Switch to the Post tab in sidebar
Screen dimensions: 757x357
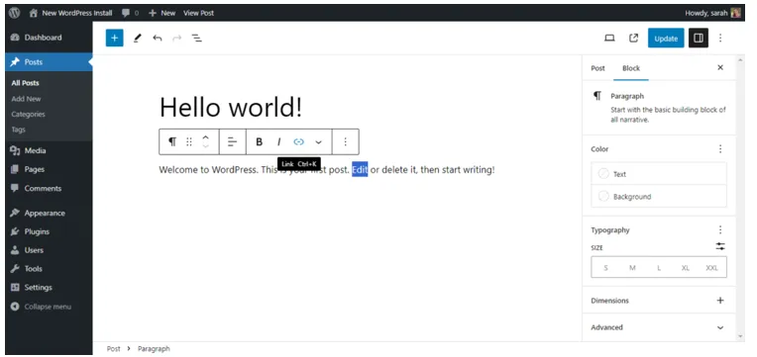click(x=597, y=68)
